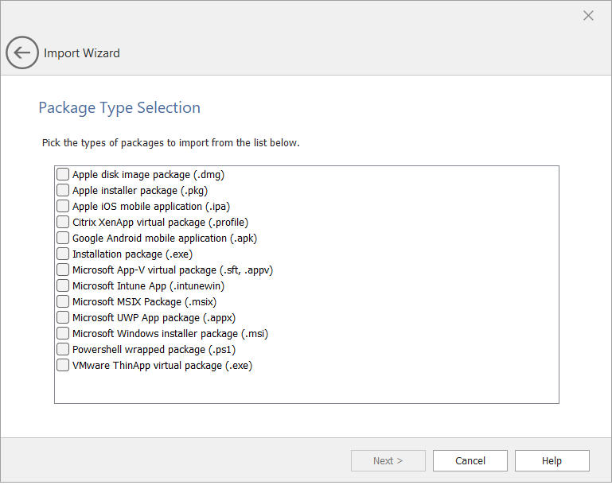Select Citrix XenApp virtual package (.profile)
612x485 pixels.
pyautogui.click(x=63, y=222)
